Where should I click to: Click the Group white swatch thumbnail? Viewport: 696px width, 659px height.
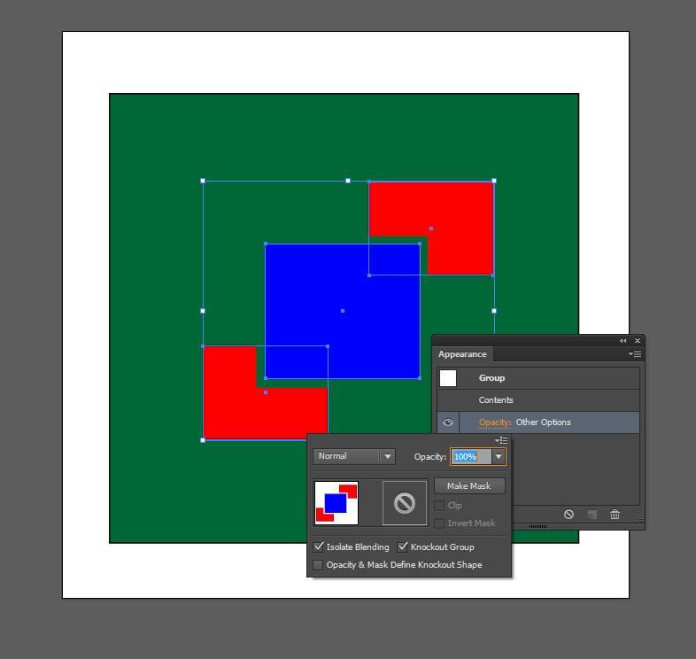(448, 378)
